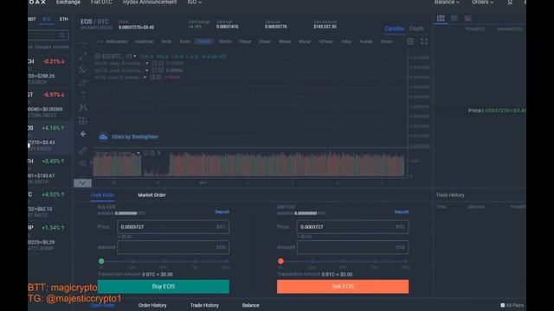Screen dimensions: 554x311
Task: Select the trend line drawing tool
Action: click(x=83, y=56)
